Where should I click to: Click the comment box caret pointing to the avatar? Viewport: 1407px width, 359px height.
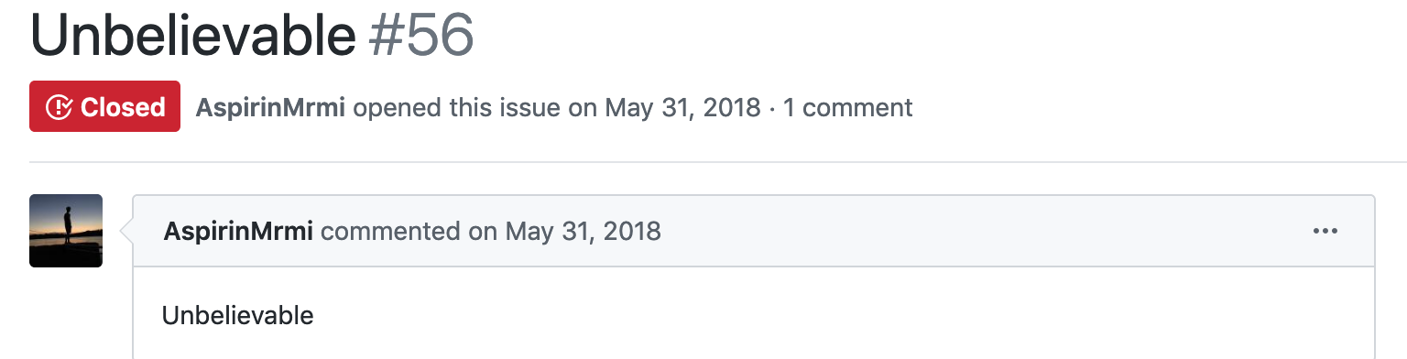tap(126, 231)
